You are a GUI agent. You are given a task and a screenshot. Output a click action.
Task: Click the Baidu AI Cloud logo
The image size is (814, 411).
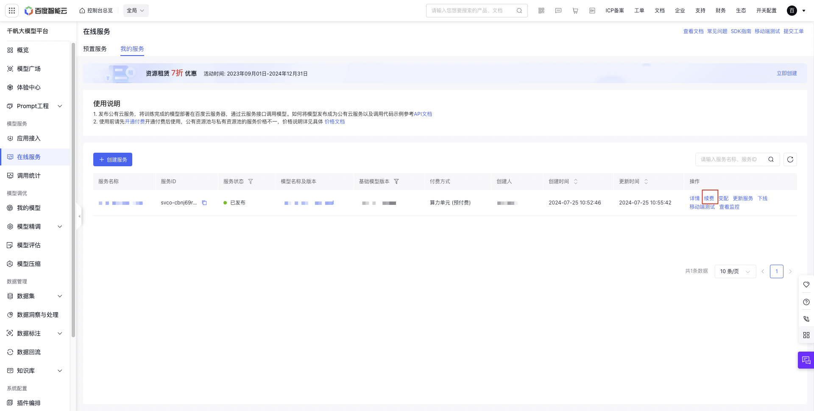pyautogui.click(x=46, y=11)
